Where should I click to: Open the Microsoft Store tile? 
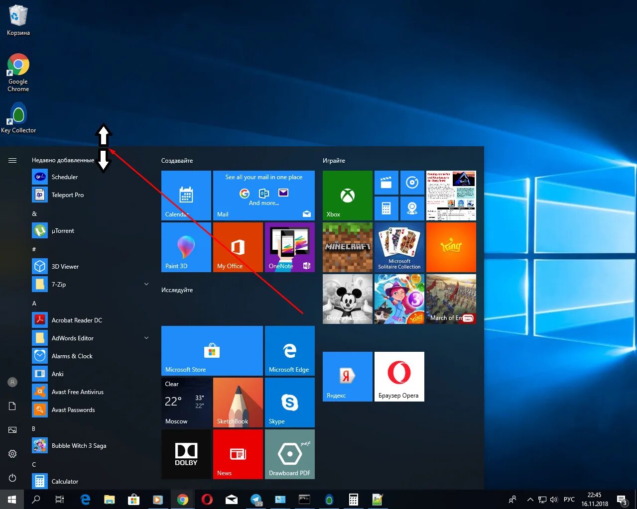pyautogui.click(x=212, y=351)
